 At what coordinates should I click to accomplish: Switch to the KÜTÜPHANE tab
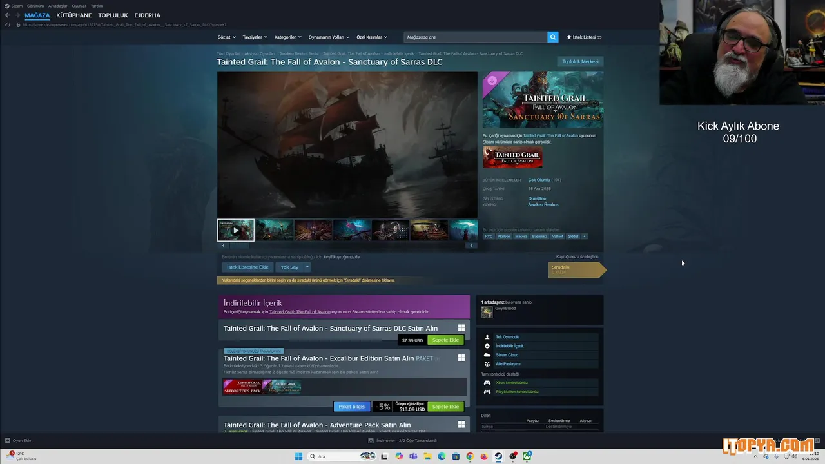73,15
